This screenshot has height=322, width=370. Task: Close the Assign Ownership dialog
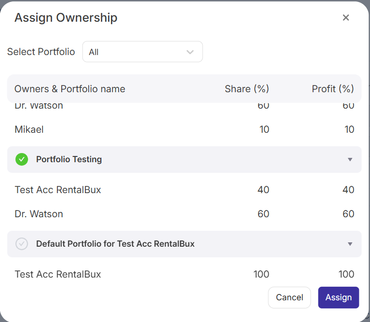(345, 18)
